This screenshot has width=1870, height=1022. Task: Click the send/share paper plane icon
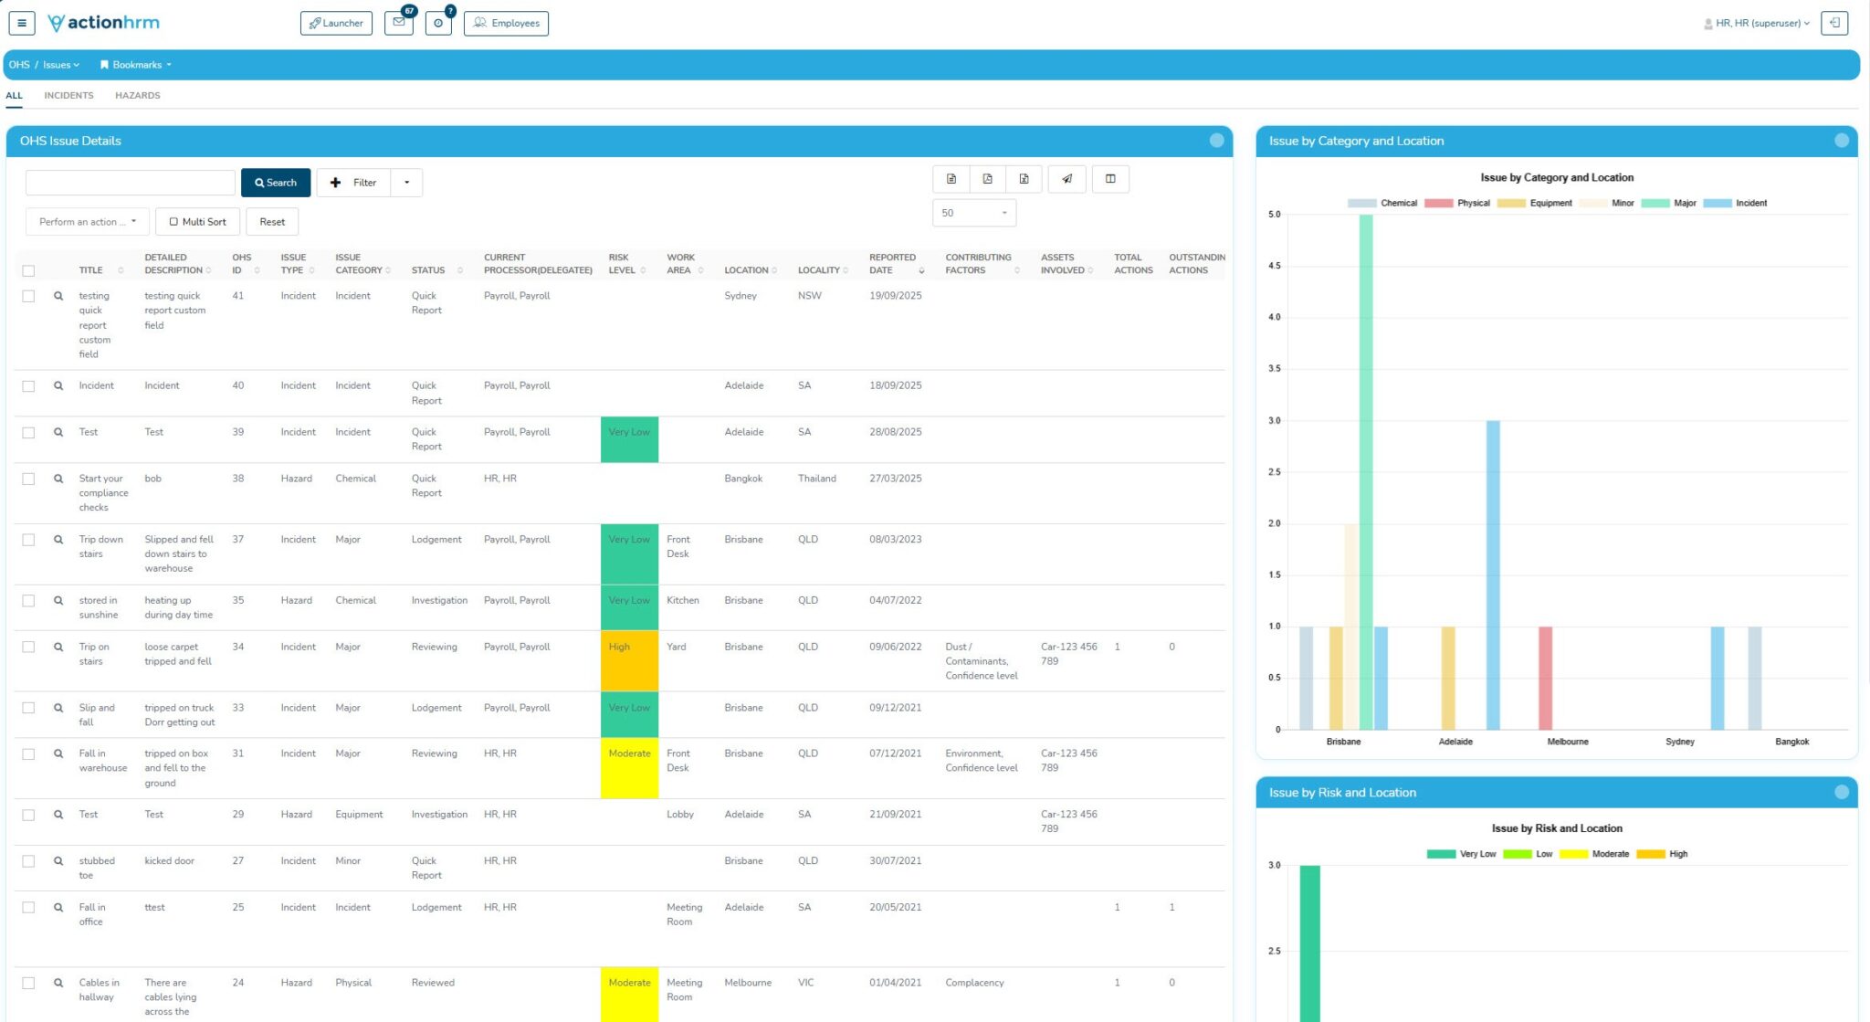tap(1066, 179)
